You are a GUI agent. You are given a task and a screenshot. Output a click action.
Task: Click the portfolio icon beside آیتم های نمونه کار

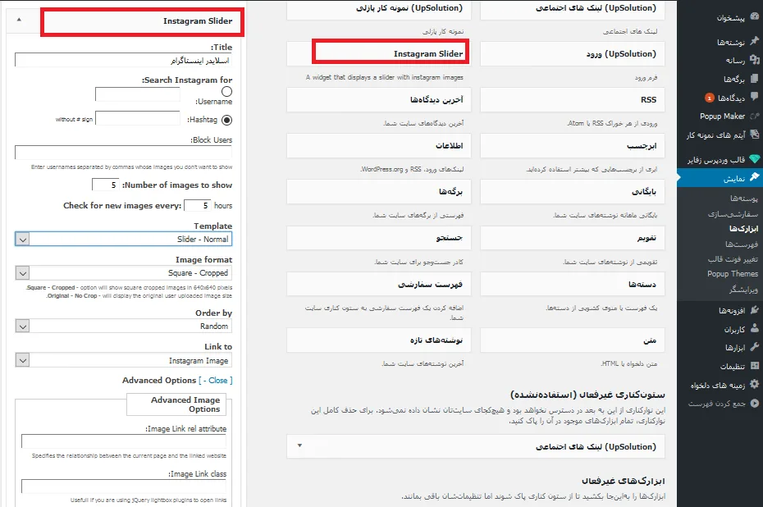[x=754, y=134]
